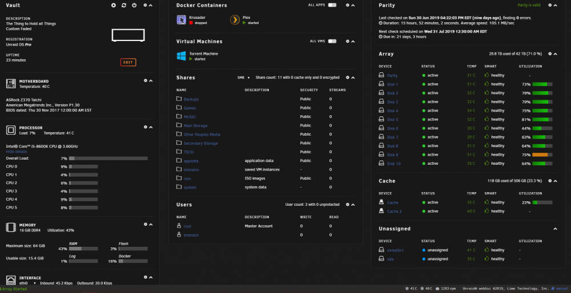Open Cache 2 device link
This screenshot has width=571, height=293.
click(395, 211)
